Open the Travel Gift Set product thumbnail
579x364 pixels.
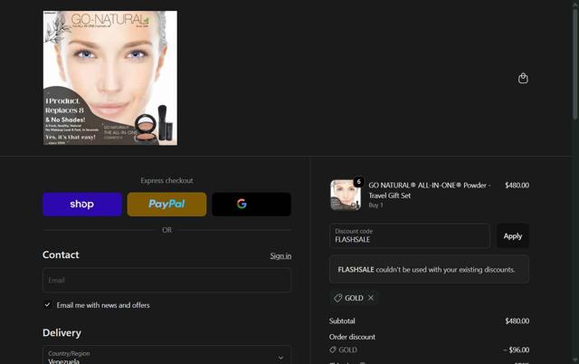coord(346,195)
